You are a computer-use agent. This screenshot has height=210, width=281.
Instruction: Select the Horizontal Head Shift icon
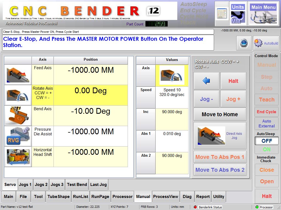(18, 157)
